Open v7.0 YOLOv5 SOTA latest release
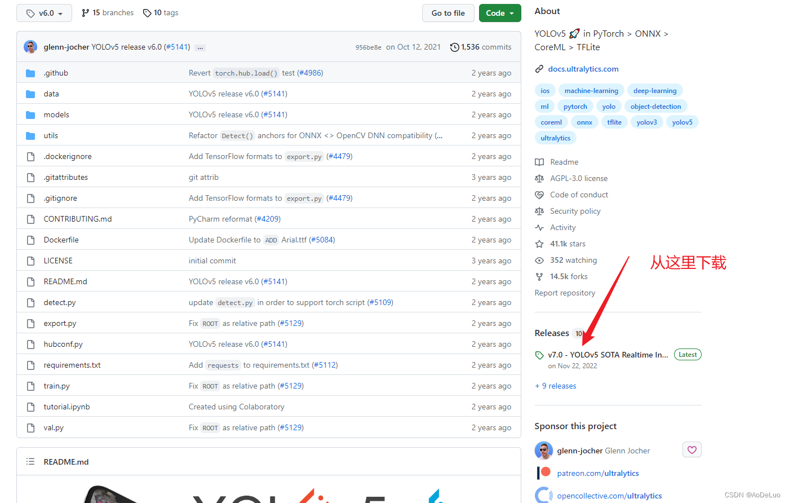 (608, 355)
